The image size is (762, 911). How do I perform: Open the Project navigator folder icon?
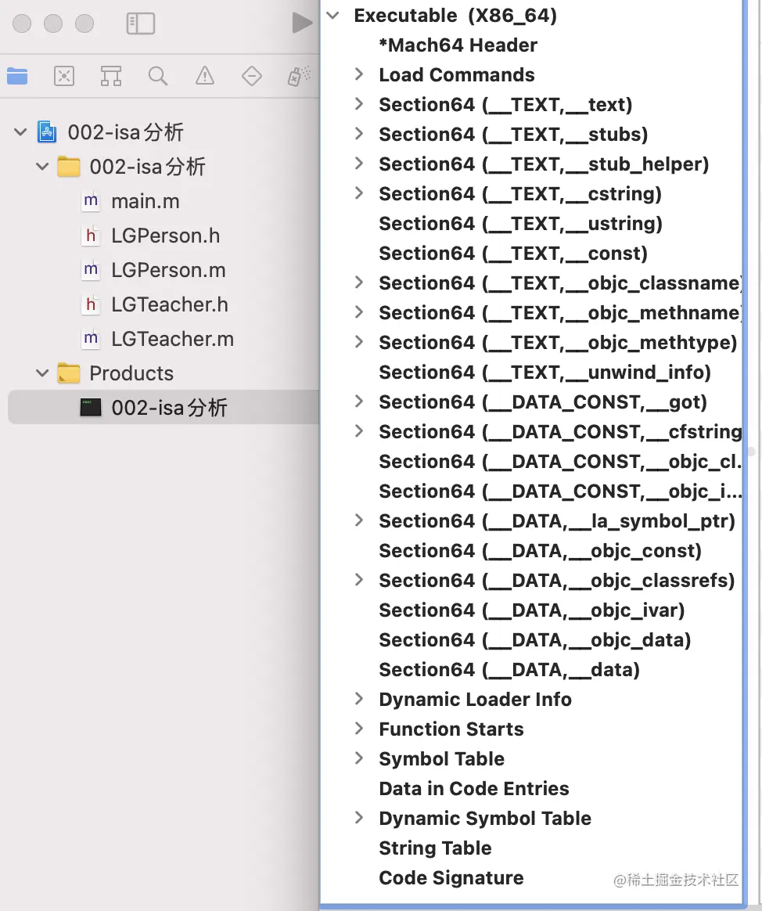pos(17,76)
